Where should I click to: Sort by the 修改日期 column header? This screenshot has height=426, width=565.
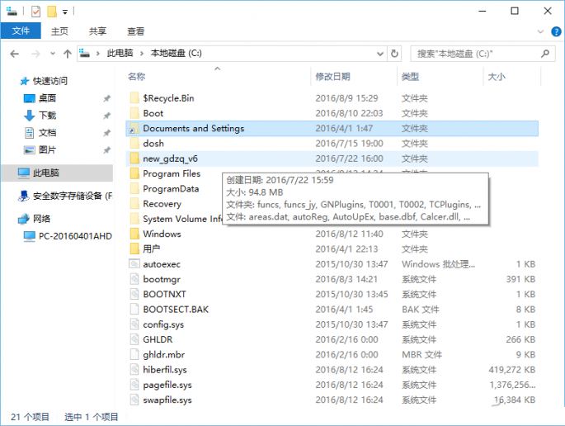click(332, 77)
